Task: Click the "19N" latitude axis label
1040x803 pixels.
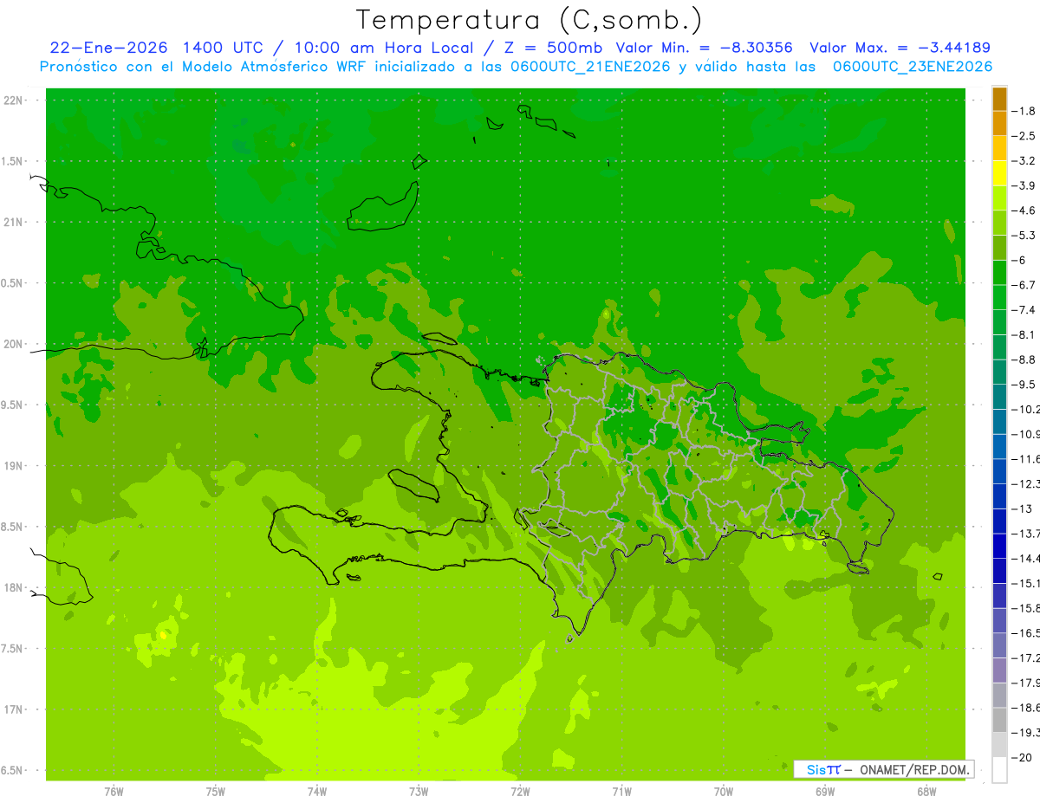Action: pyautogui.click(x=15, y=466)
